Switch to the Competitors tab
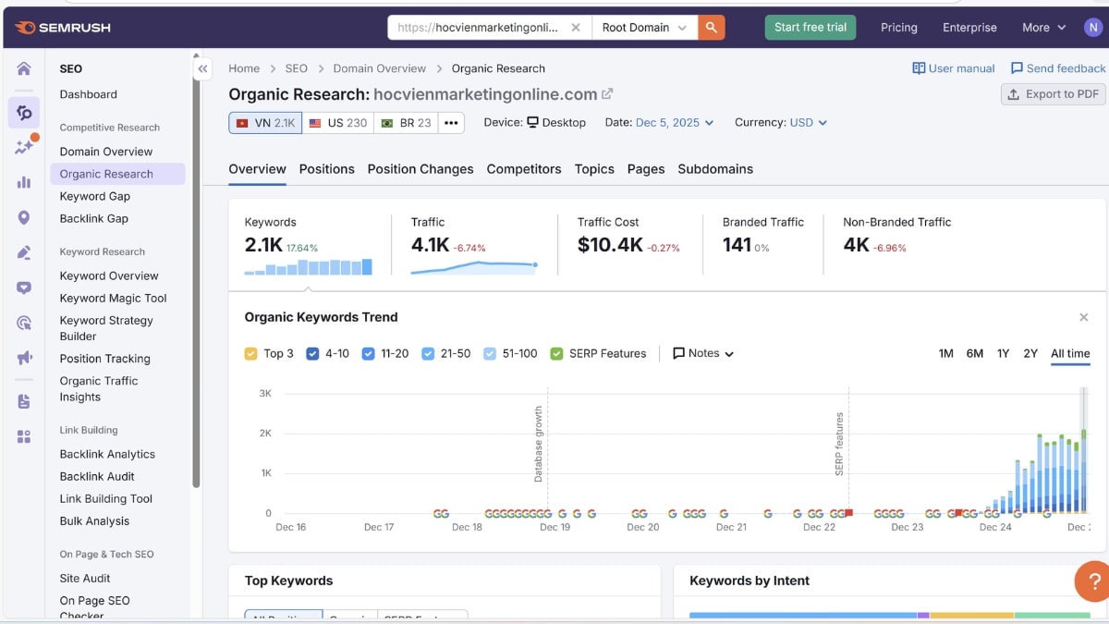The width and height of the screenshot is (1109, 624). coord(524,169)
